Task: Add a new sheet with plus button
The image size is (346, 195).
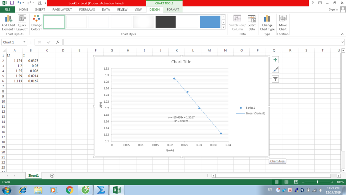Action: tap(52, 176)
